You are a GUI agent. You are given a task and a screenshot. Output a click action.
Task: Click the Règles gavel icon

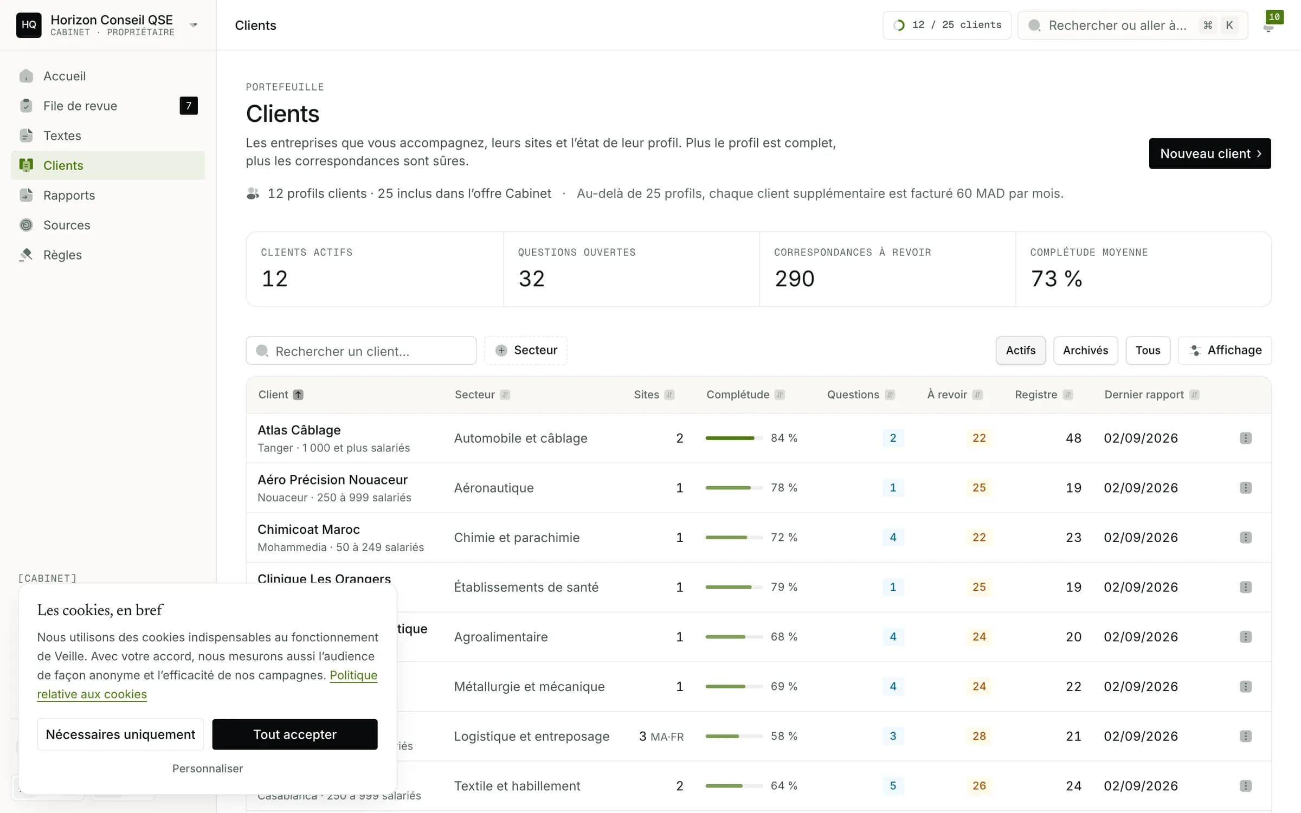click(x=26, y=255)
